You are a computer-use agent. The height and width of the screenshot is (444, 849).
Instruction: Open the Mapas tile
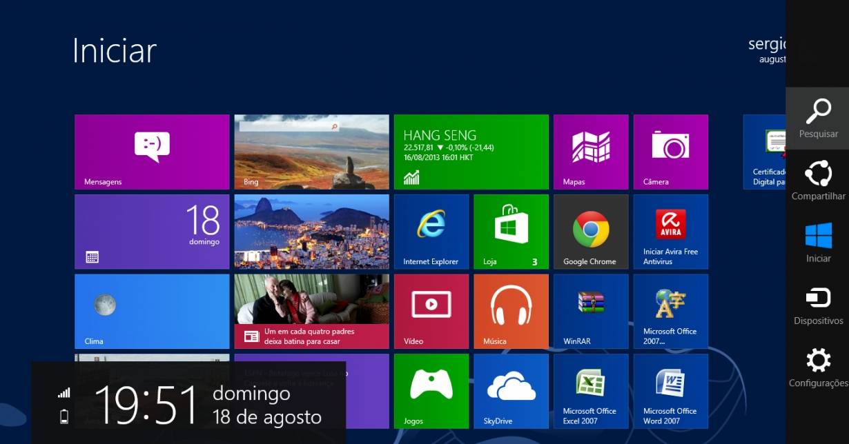591,152
